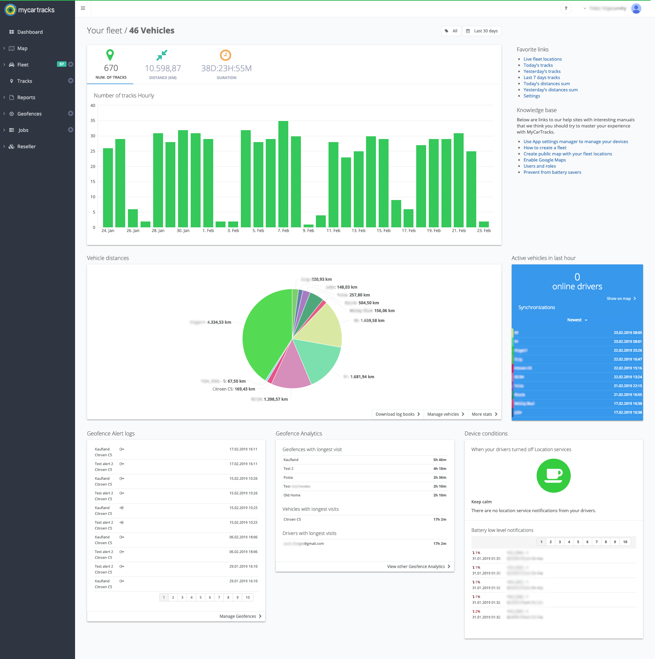Image resolution: width=655 pixels, height=659 pixels.
Task: Add new track via Tracks plus icon
Action: [x=71, y=81]
